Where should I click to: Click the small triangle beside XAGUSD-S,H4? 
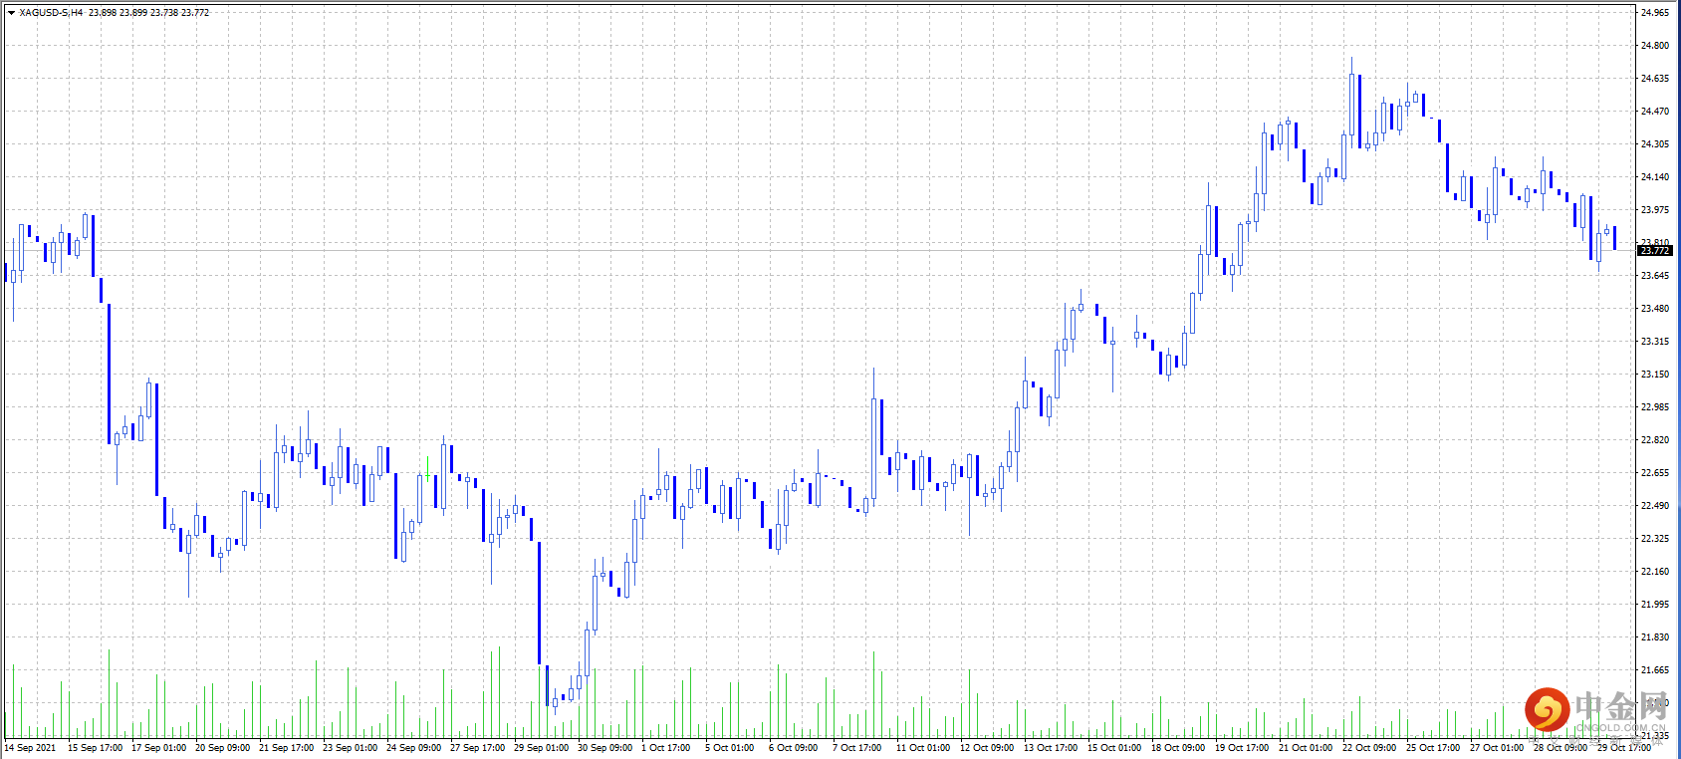click(11, 13)
